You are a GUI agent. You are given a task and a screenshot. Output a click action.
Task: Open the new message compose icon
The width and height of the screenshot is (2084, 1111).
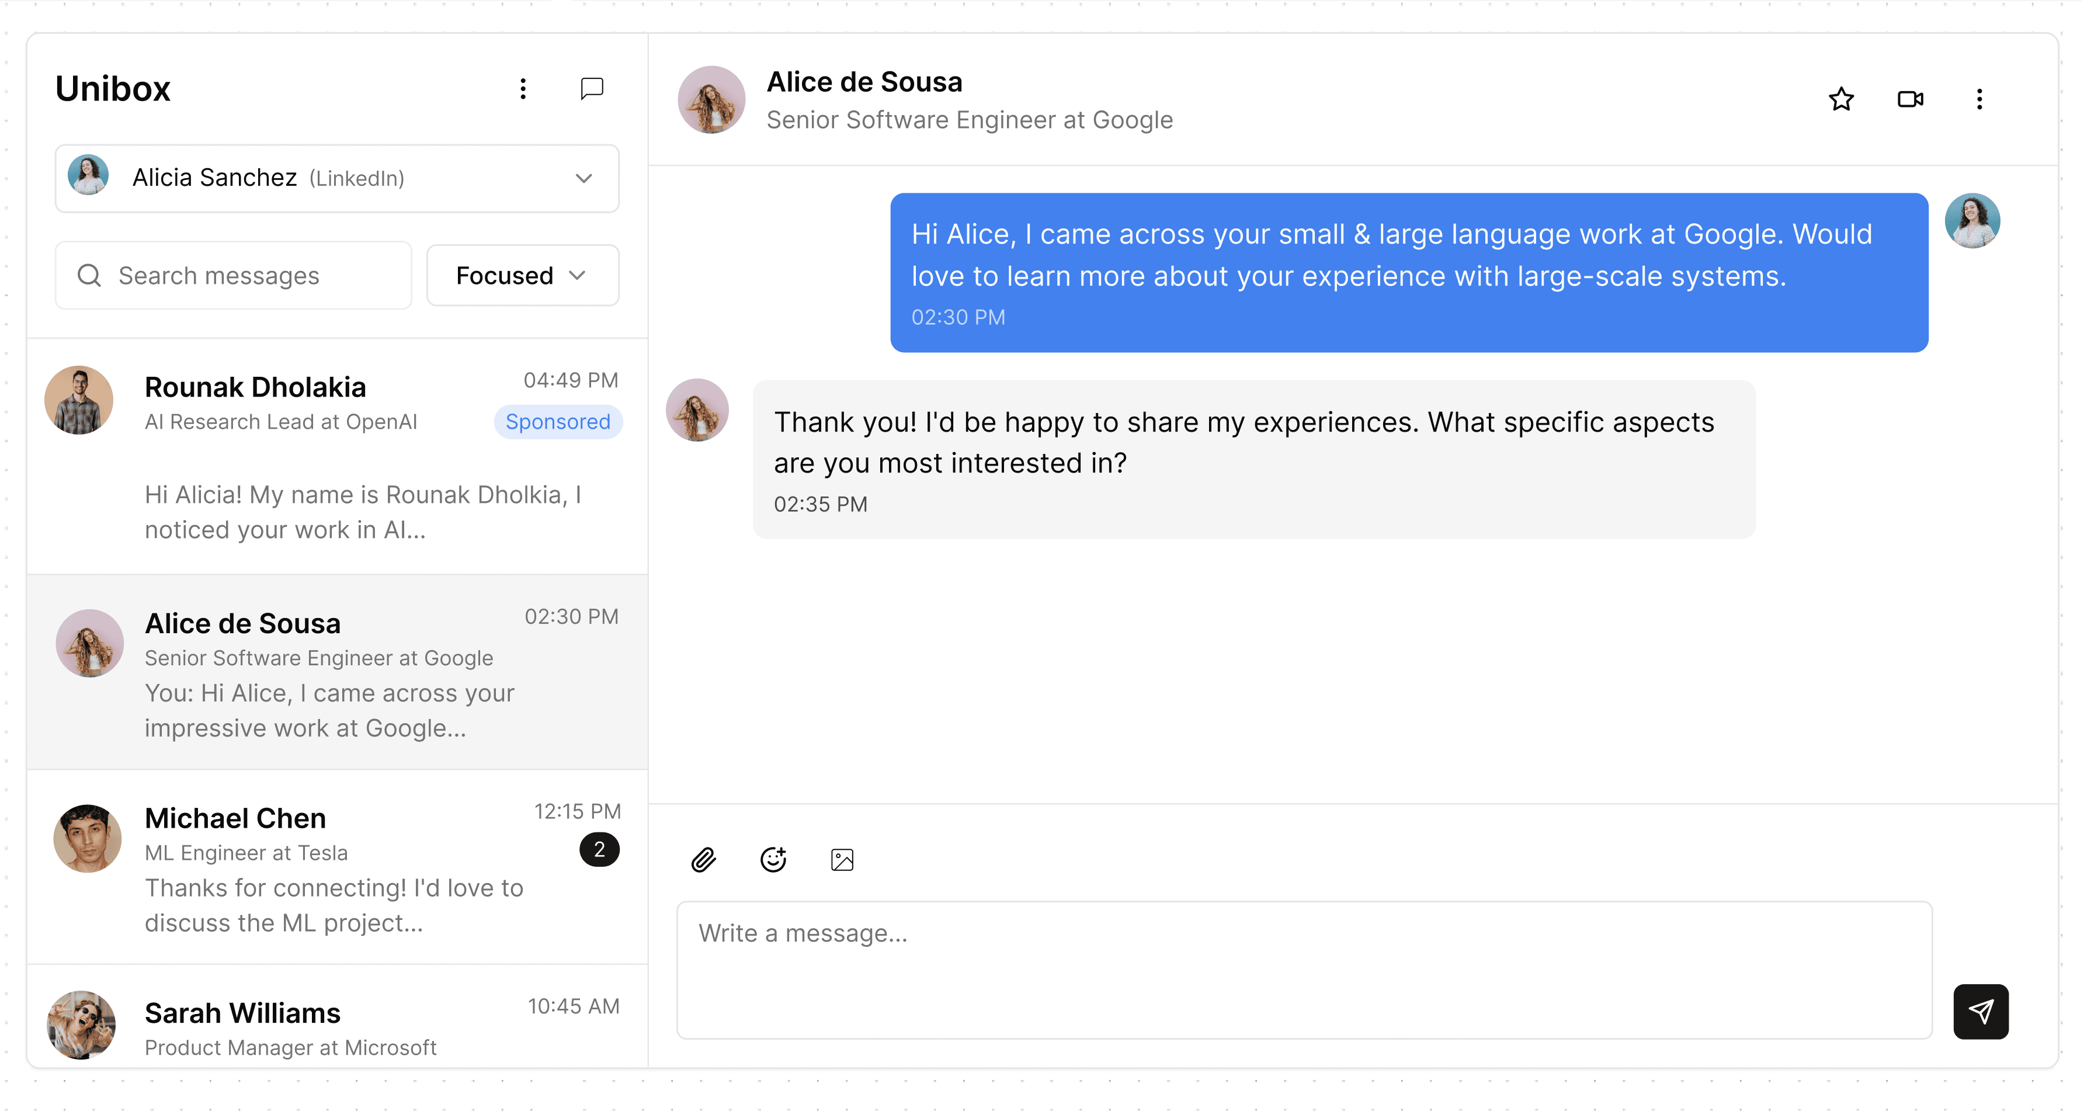592,88
